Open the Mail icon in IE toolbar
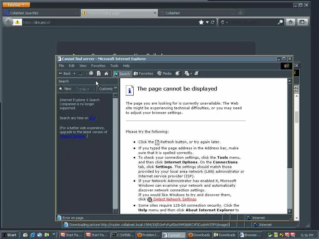 187,73
